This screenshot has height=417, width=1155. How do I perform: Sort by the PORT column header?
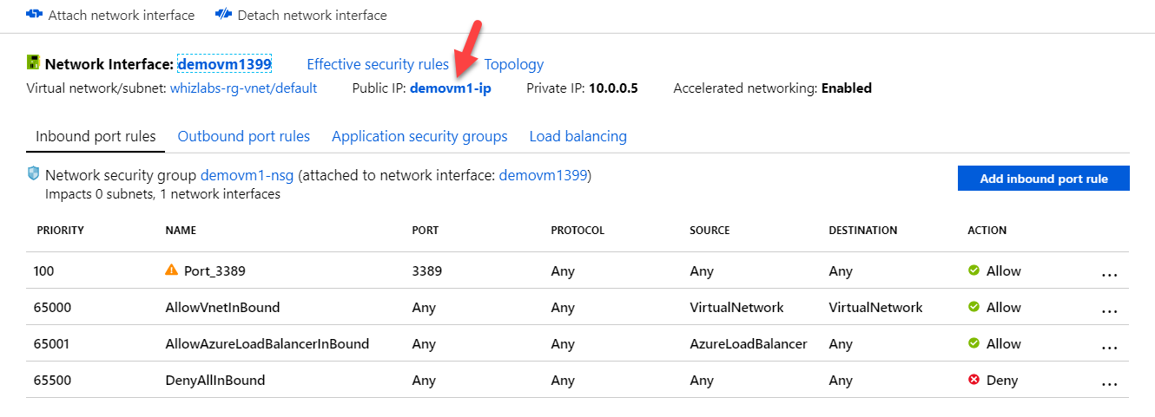point(426,231)
